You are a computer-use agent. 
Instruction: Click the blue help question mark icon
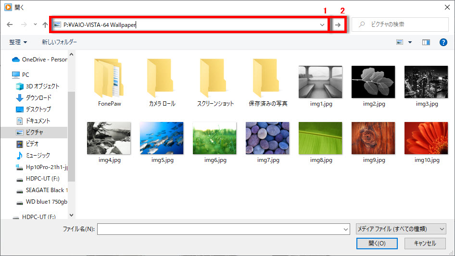coord(443,42)
